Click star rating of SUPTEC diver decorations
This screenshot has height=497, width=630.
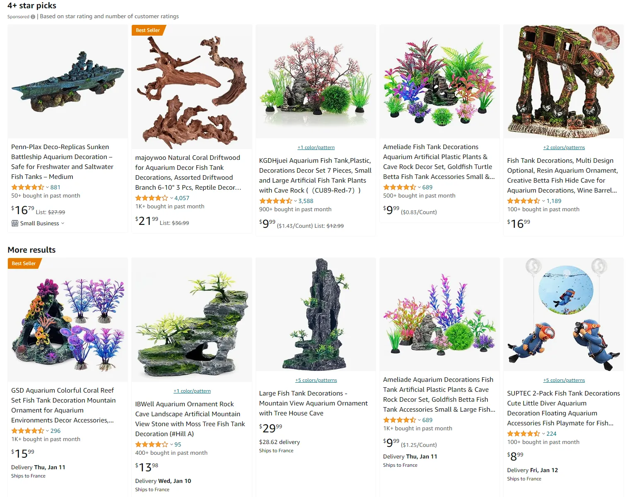[x=524, y=434]
